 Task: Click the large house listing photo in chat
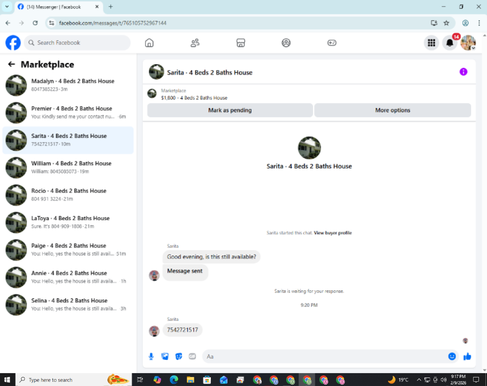click(309, 148)
